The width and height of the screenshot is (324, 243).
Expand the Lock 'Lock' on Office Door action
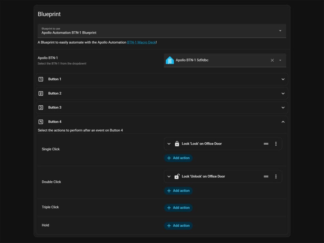pos(169,144)
